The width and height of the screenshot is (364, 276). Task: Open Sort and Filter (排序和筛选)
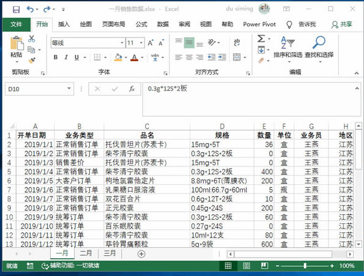coord(288,49)
